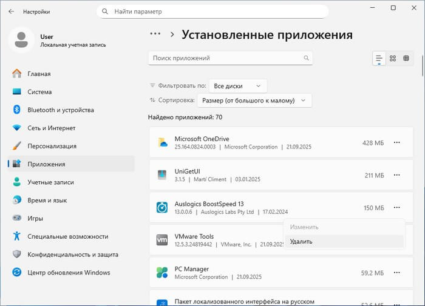Screen dimensions: 425x306
Task: Switch to table view layout icon
Action: pos(406,58)
